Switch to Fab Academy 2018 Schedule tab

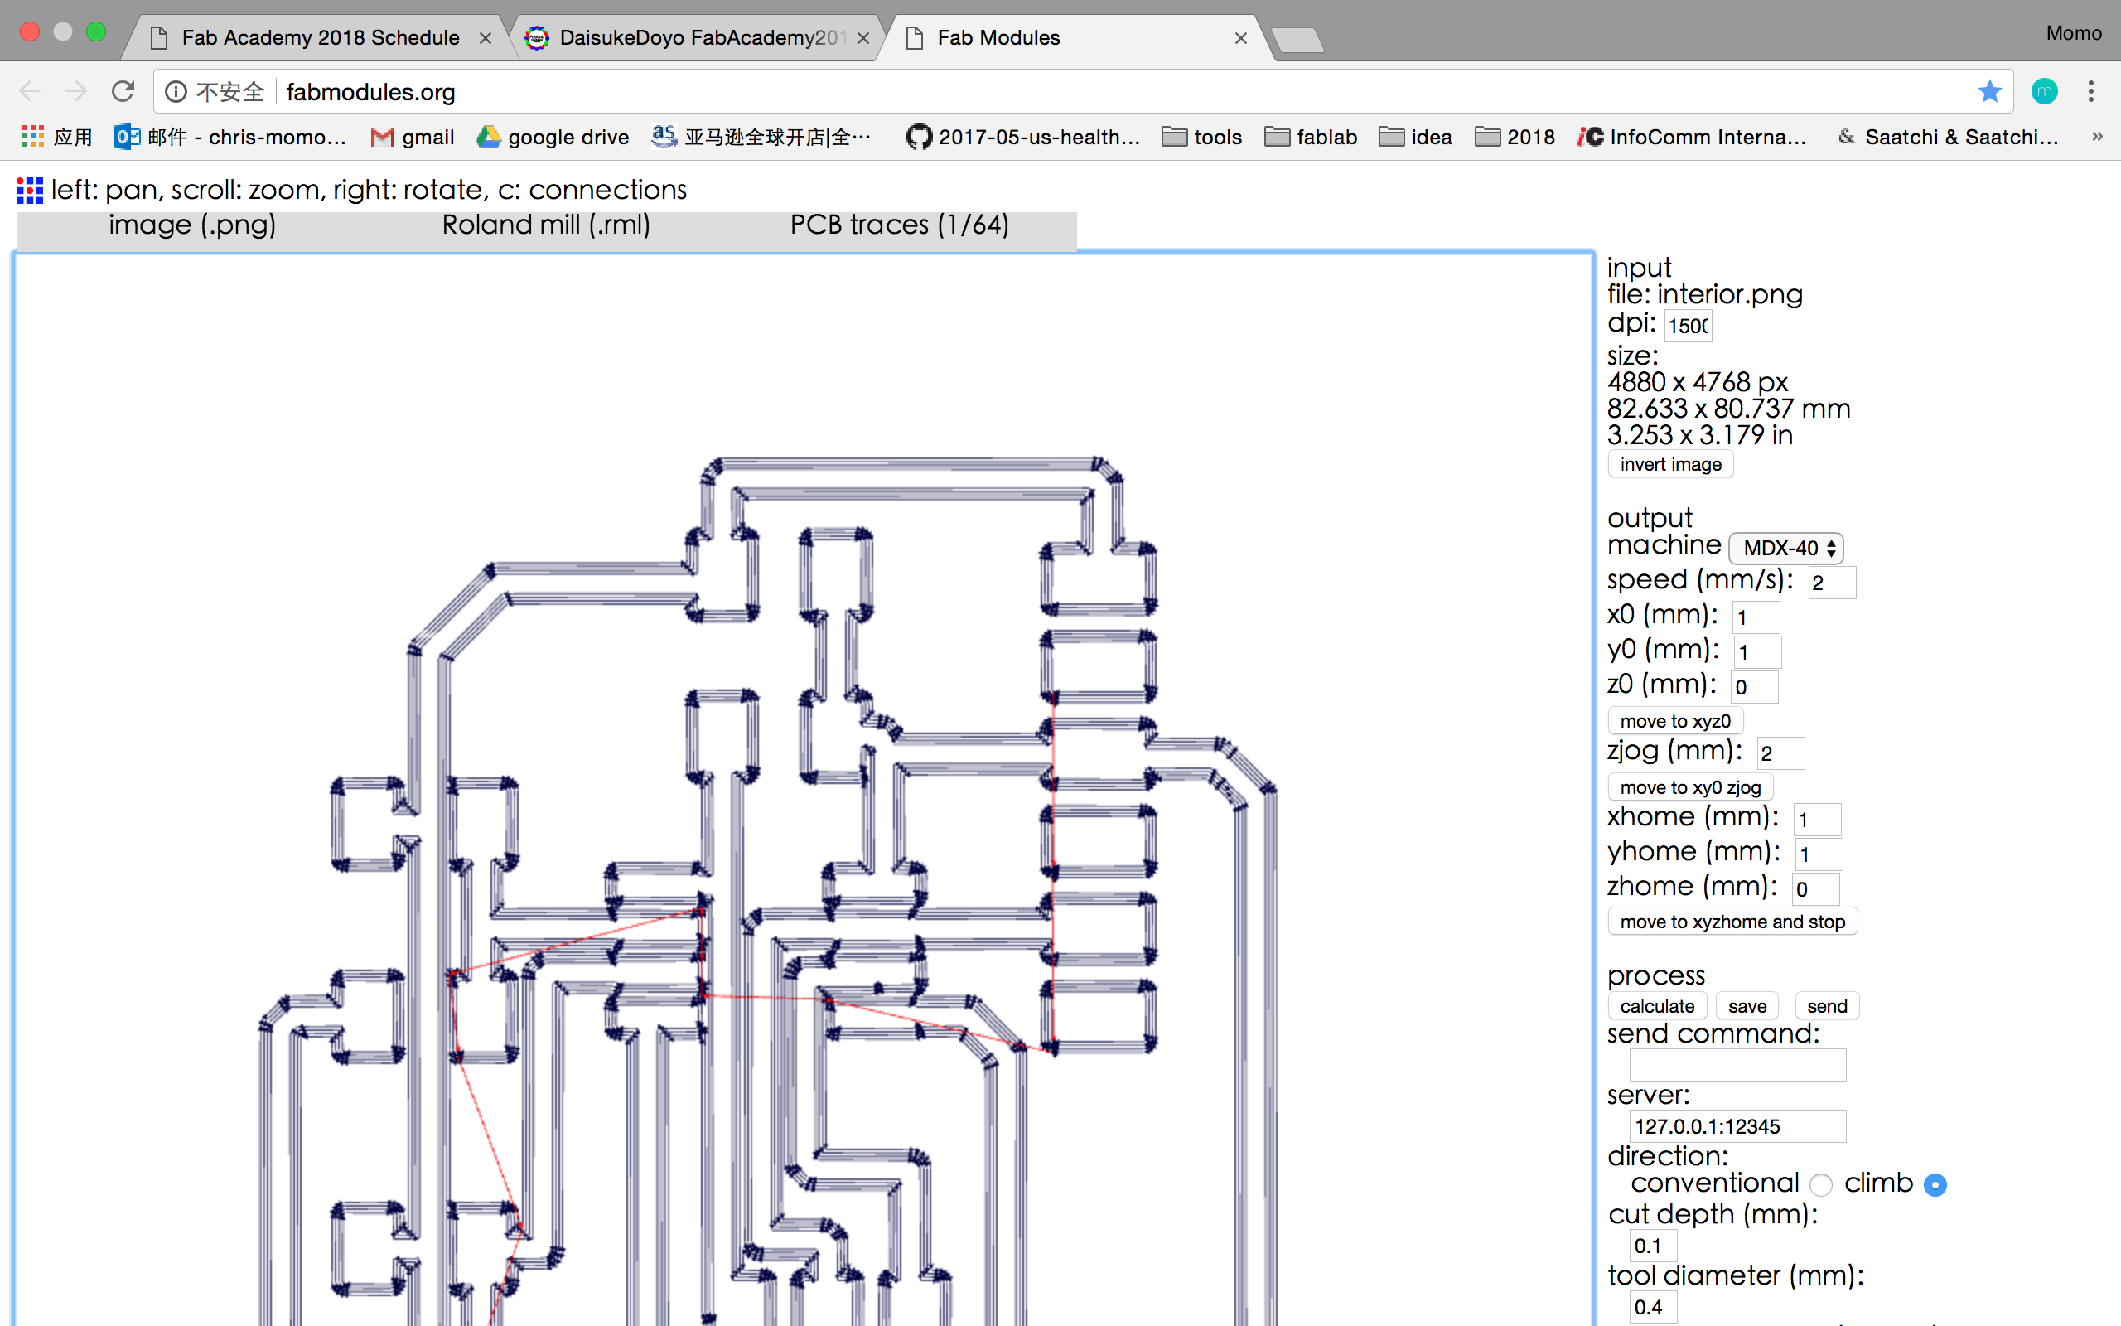pos(319,38)
